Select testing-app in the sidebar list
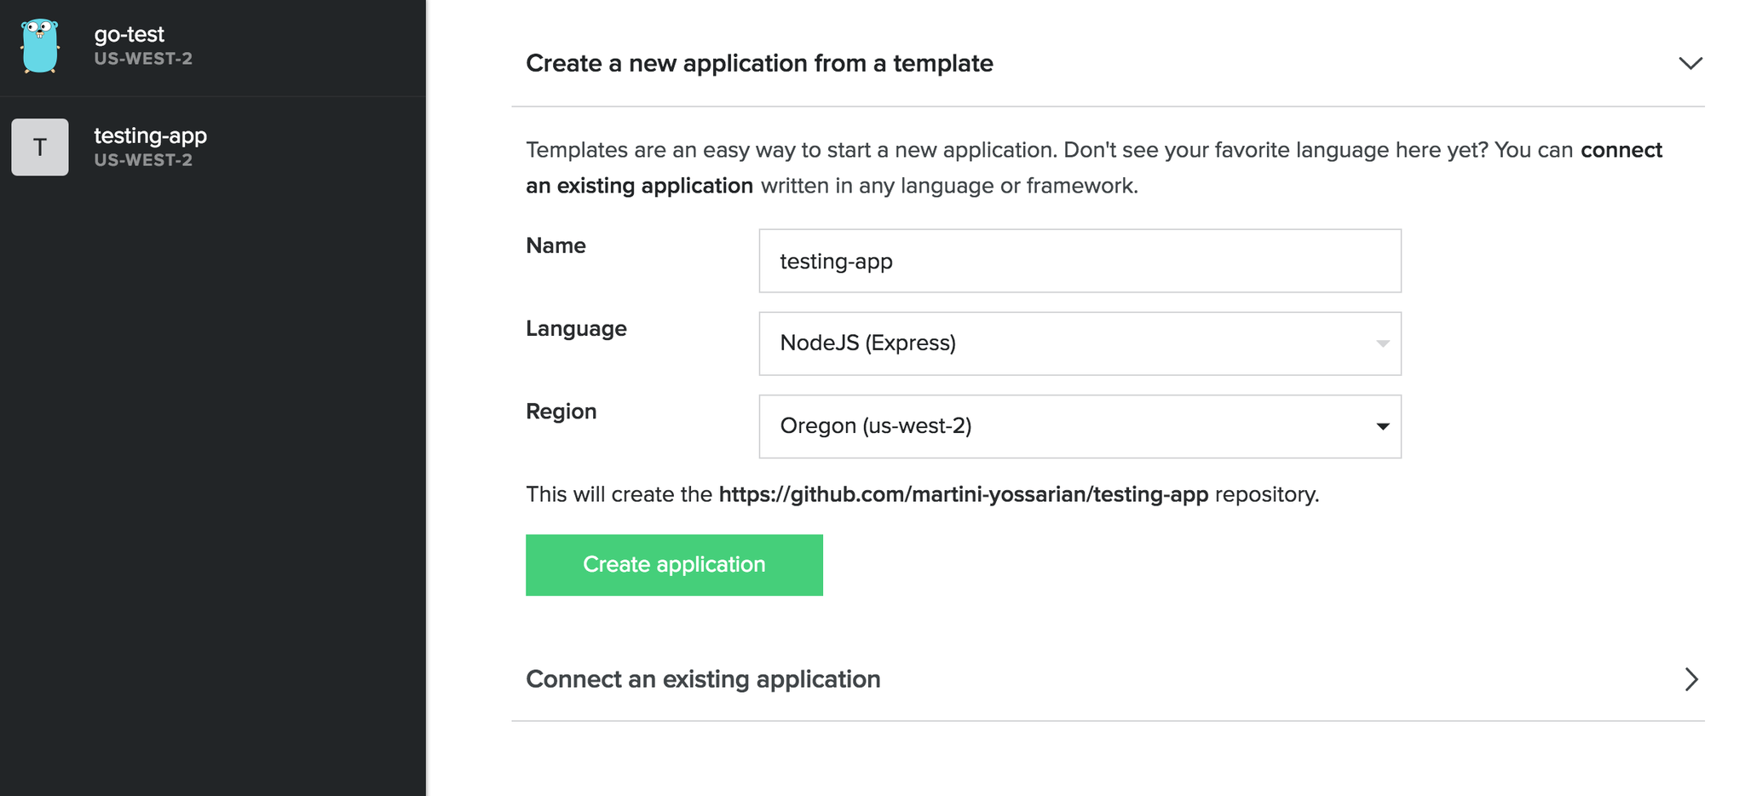This screenshot has width=1745, height=796. point(150,136)
